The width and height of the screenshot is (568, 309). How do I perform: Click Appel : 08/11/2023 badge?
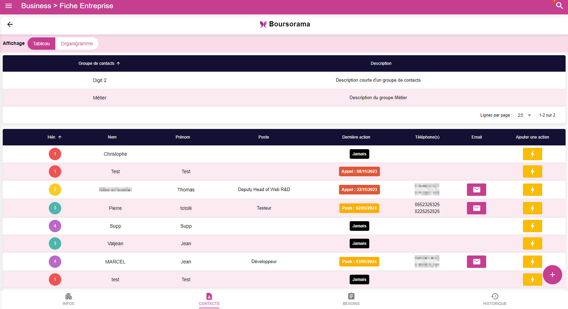pyautogui.click(x=359, y=171)
